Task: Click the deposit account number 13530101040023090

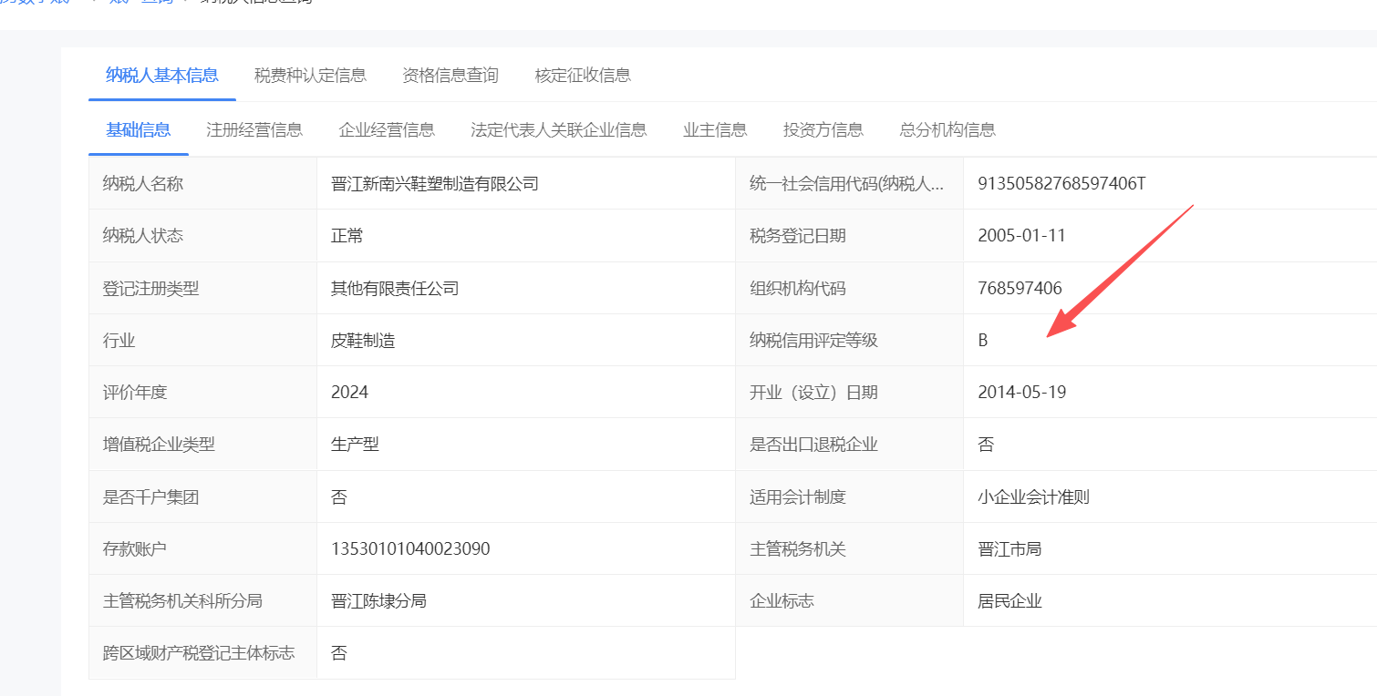Action: click(410, 549)
